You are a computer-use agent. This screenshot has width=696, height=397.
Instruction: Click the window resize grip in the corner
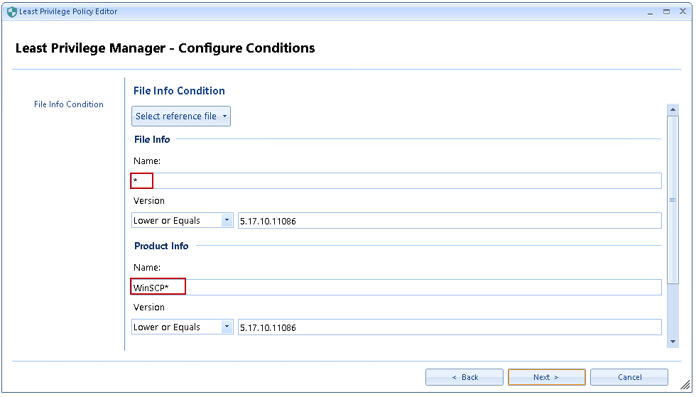point(685,384)
